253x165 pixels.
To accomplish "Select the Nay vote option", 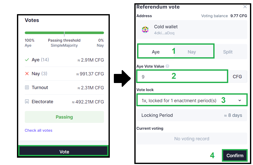I will [x=192, y=52].
